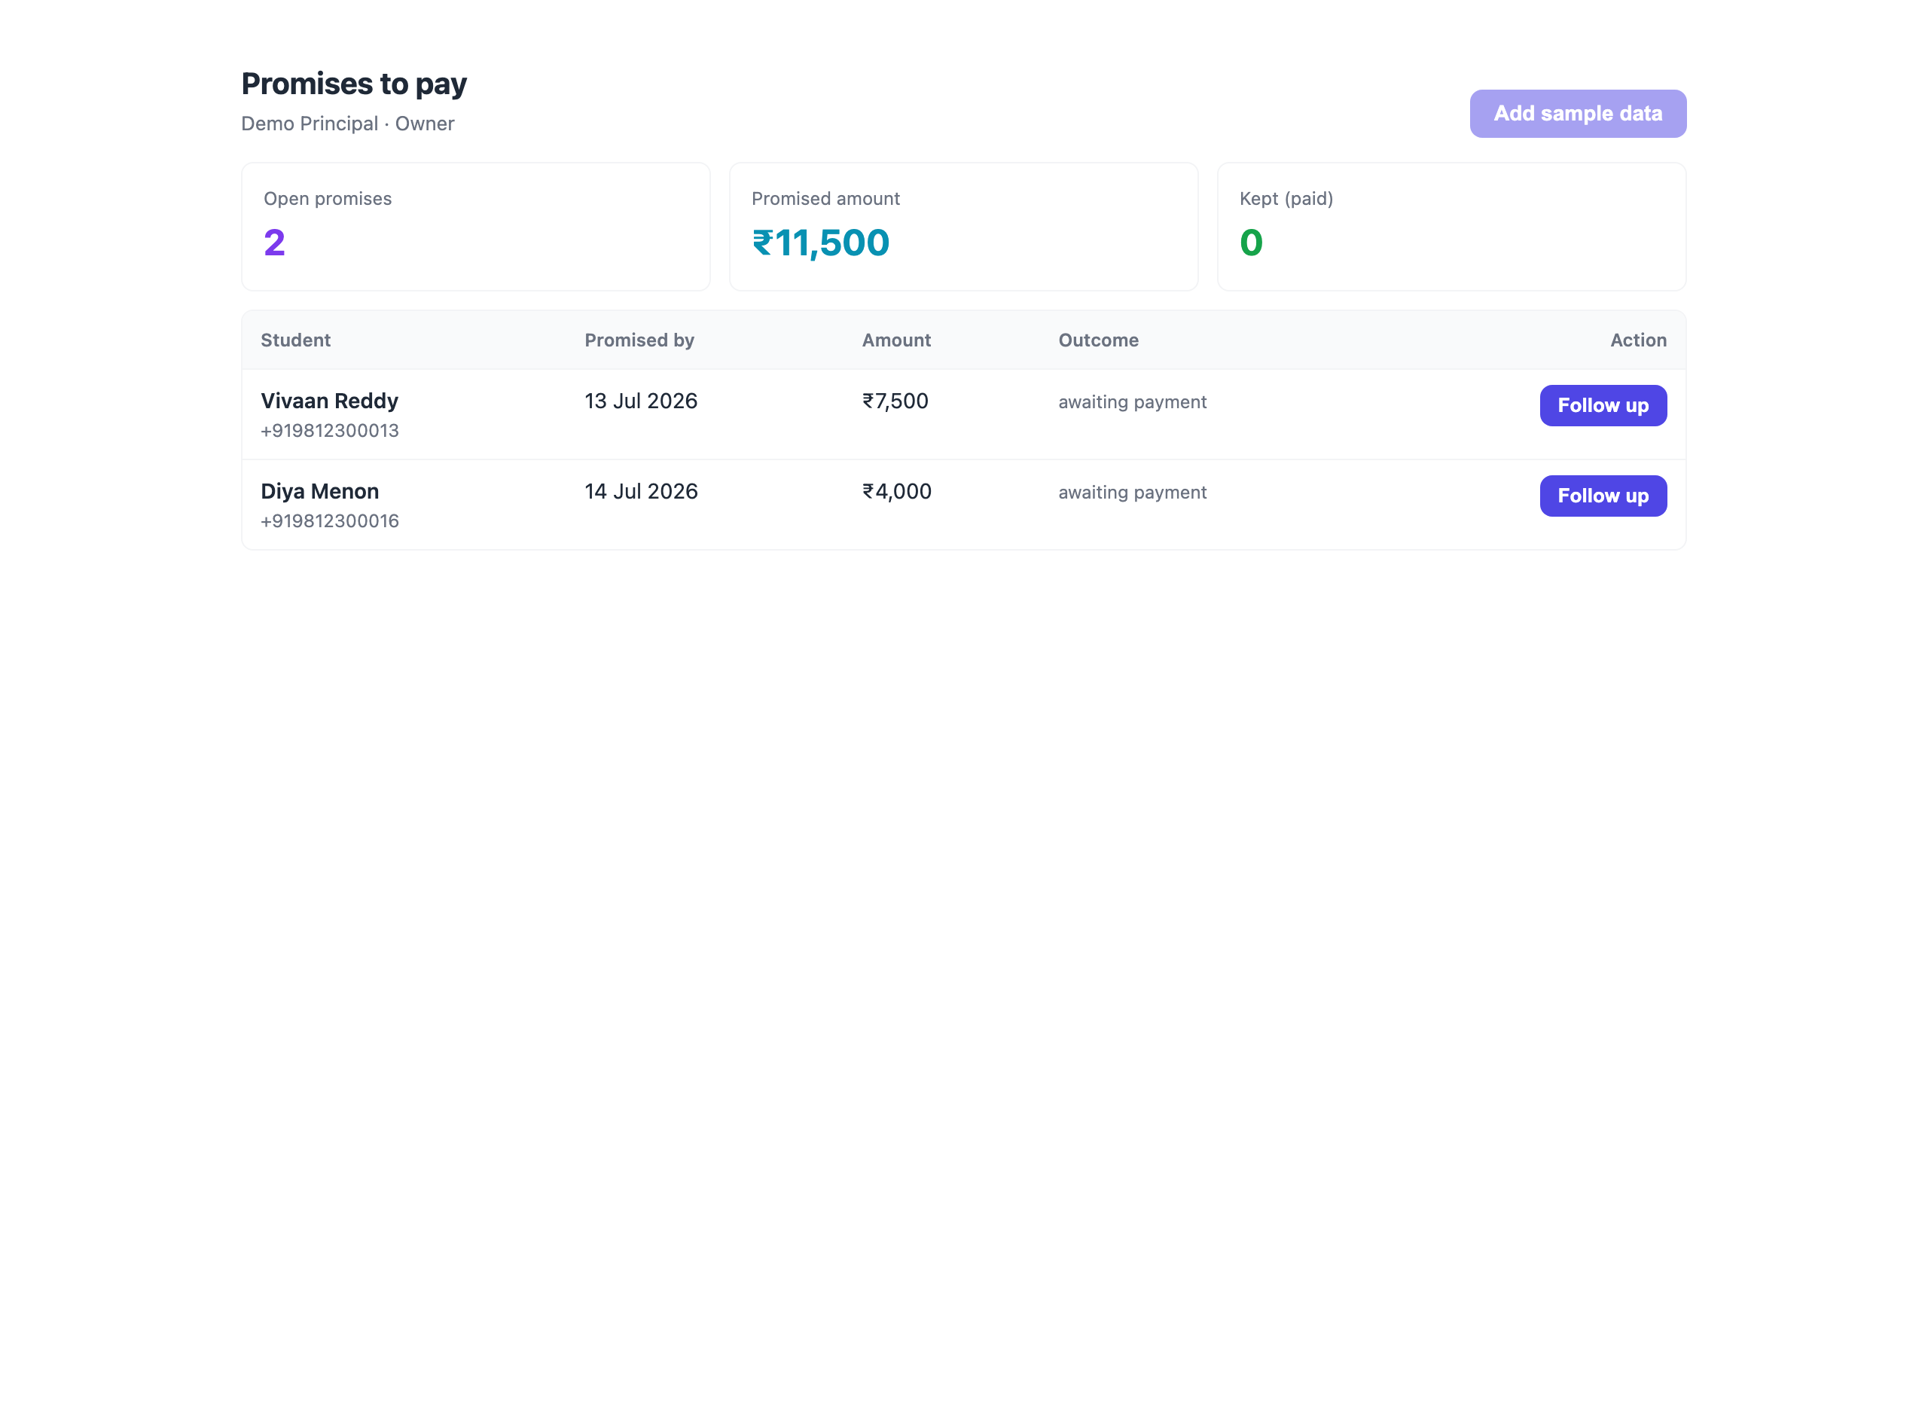Open Diya Menon's student name
The height and width of the screenshot is (1416, 1928).
[x=319, y=490]
